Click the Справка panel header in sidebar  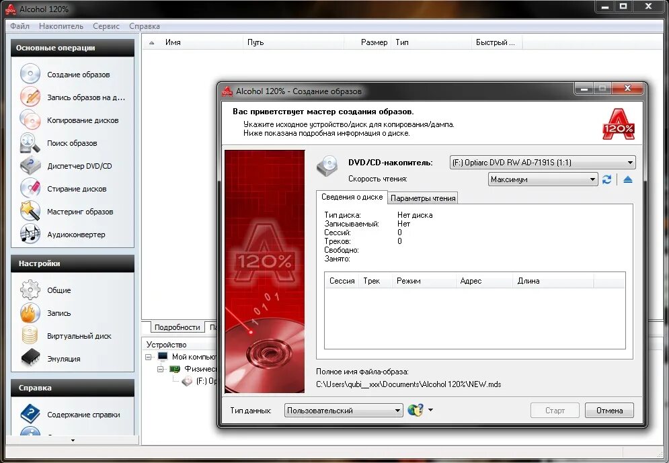[73, 388]
